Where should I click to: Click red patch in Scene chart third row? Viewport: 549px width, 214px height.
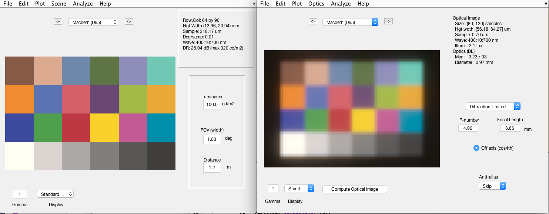tap(76, 128)
